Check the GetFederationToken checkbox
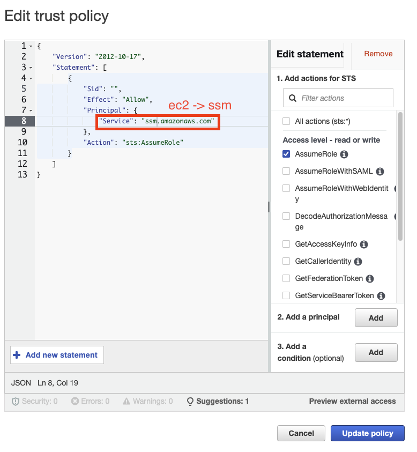This screenshot has width=417, height=452. [286, 278]
